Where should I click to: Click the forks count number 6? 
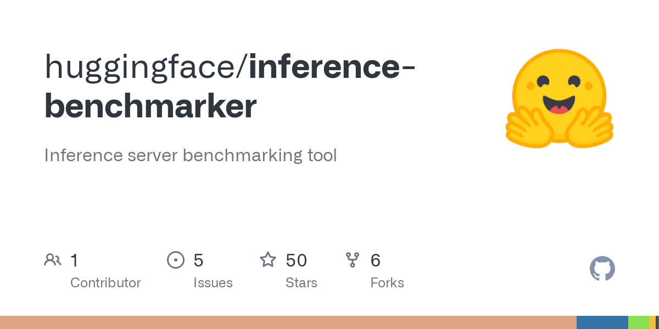tap(376, 260)
